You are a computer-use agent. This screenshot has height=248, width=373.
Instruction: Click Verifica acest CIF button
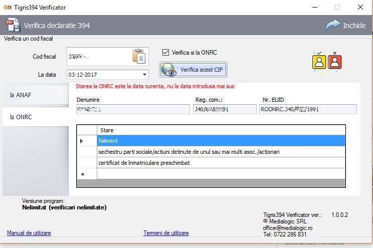(x=193, y=70)
